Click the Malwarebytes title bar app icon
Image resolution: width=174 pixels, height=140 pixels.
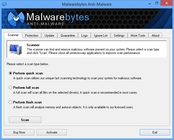(4, 4)
